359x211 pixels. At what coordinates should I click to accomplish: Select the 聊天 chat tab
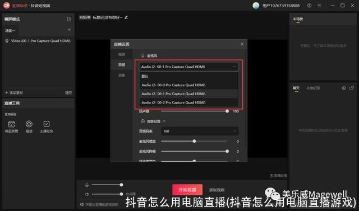[296, 88]
